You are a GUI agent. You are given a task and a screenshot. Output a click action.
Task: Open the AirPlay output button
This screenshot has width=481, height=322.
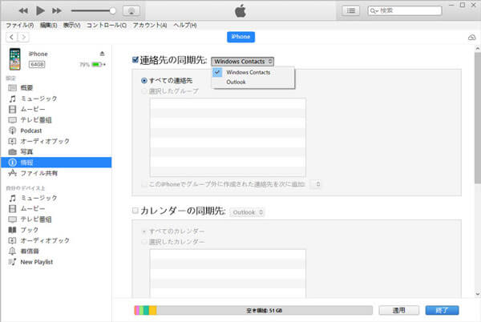[131, 10]
